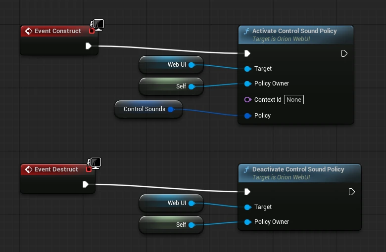Click the Target pin on Deactivate Control Sound Policy

[247, 207]
